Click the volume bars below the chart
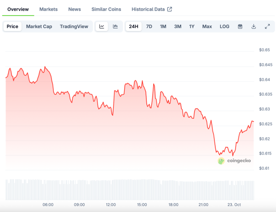 (x=129, y=189)
